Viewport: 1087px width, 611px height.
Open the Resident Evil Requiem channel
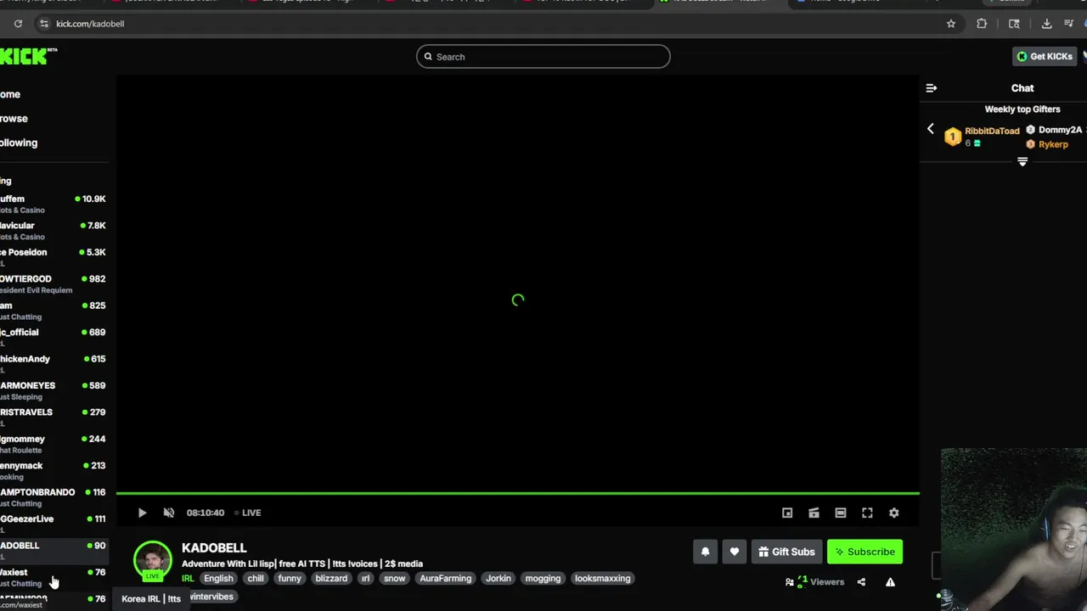tap(53, 283)
